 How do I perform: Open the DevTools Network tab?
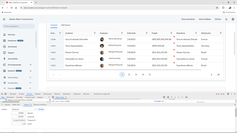(38, 94)
